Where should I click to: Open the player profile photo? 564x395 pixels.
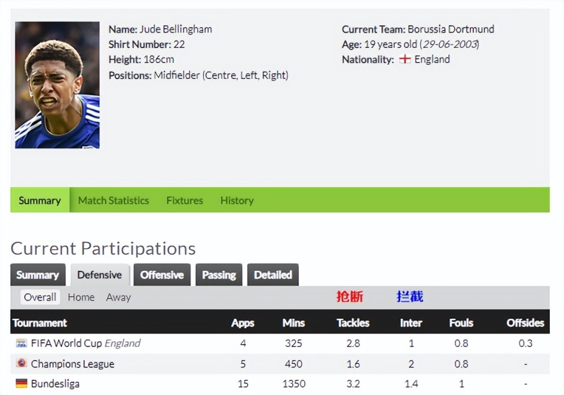[57, 85]
